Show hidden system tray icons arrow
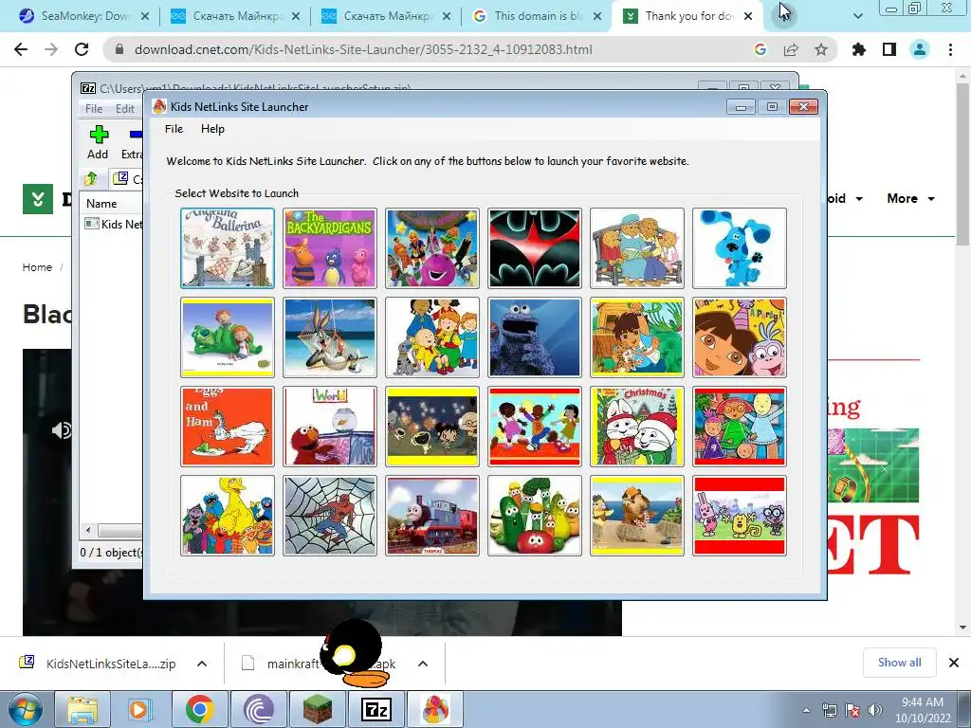971x728 pixels. (806, 710)
